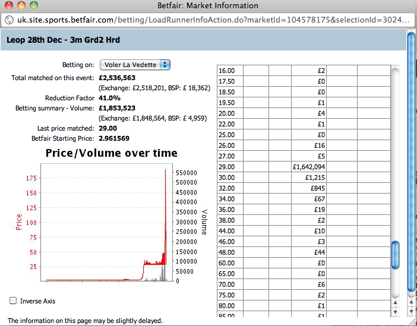Image resolution: width=417 pixels, height=326 pixels.
Task: Click the Price/Volume over time chart title
Action: coord(111,153)
